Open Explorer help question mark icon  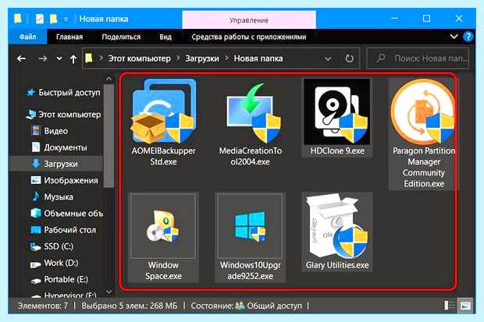[x=468, y=37]
